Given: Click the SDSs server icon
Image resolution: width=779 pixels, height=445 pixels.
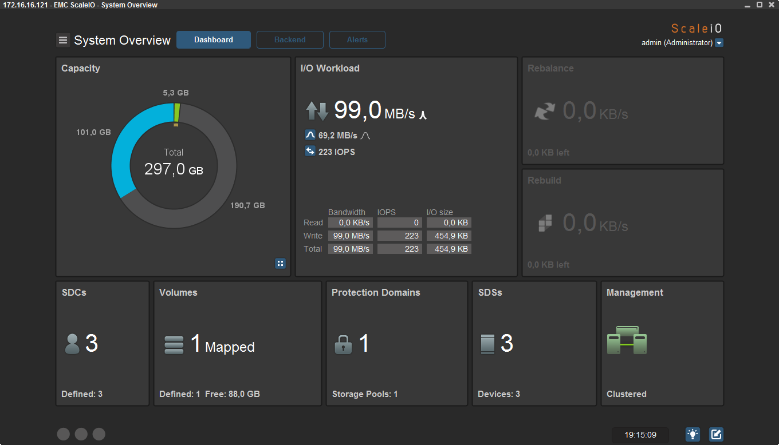Looking at the screenshot, I should click(x=487, y=344).
